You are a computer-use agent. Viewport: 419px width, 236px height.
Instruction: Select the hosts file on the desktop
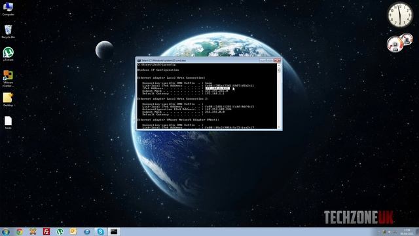tap(8, 123)
